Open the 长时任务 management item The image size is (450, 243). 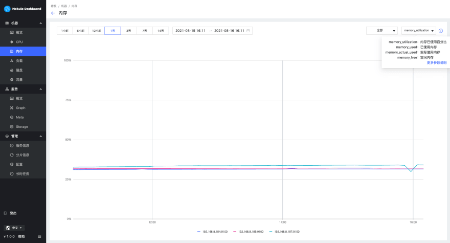pyautogui.click(x=23, y=174)
